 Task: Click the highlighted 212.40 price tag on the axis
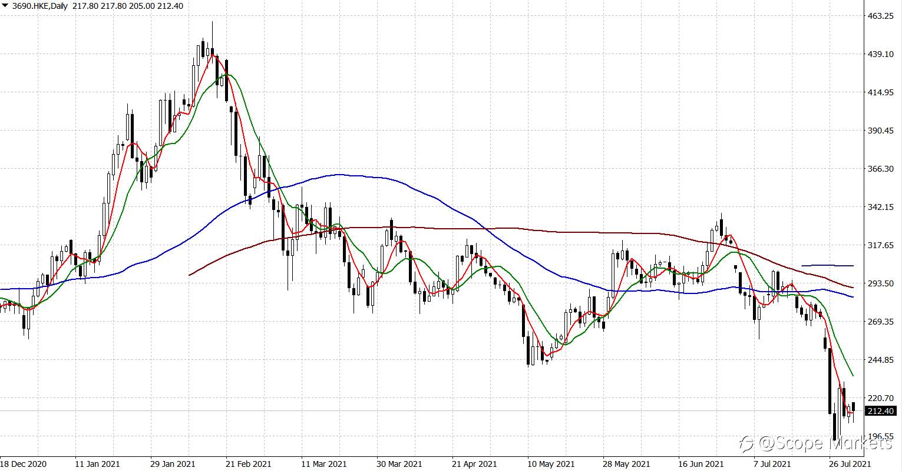pyautogui.click(x=881, y=411)
